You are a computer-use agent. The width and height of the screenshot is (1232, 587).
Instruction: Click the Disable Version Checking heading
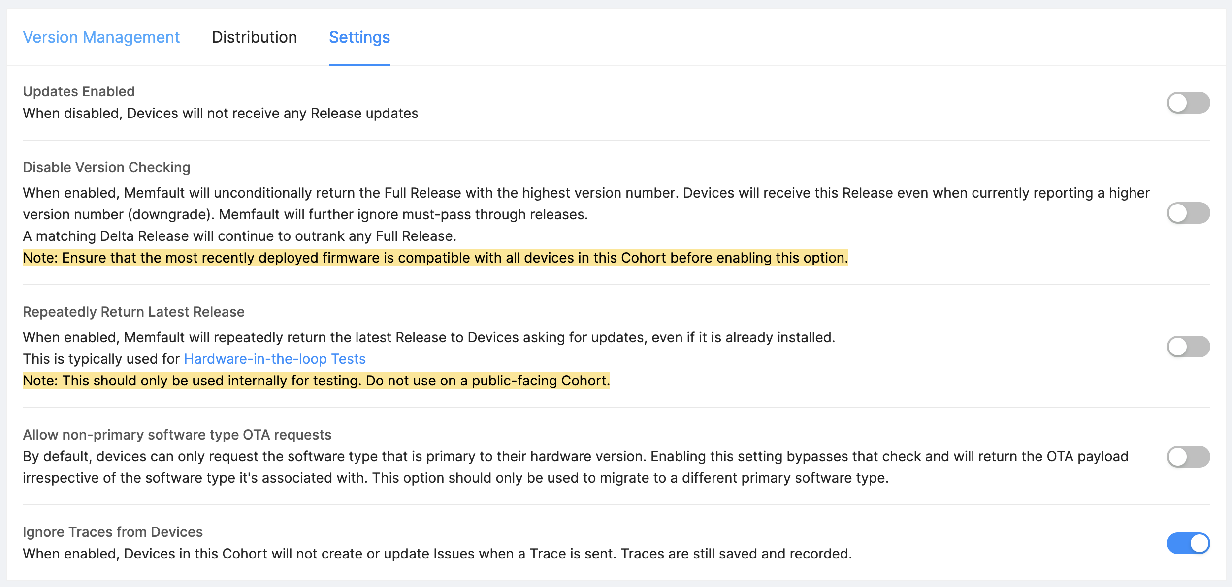[x=106, y=167]
